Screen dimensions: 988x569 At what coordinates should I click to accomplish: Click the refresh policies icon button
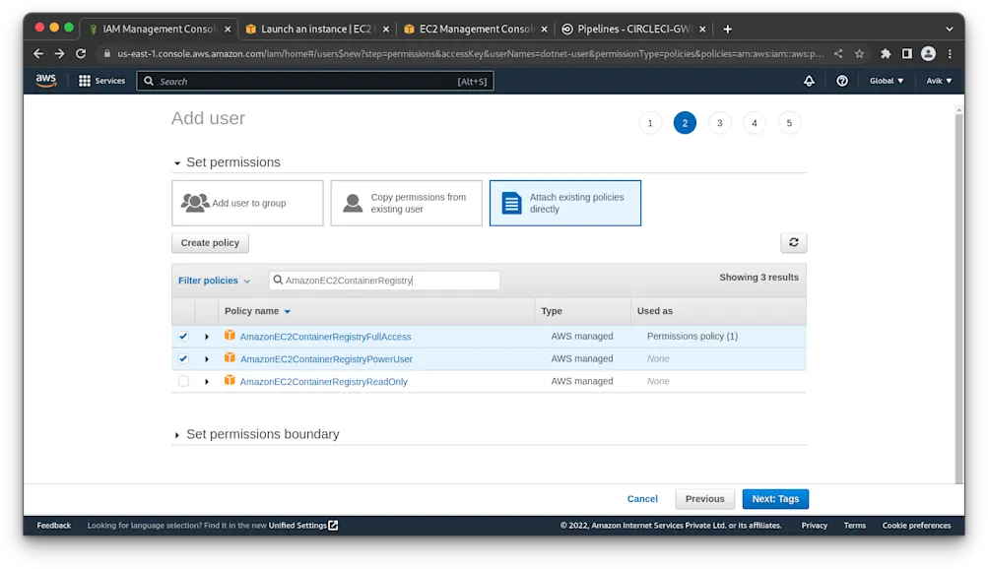pyautogui.click(x=794, y=242)
